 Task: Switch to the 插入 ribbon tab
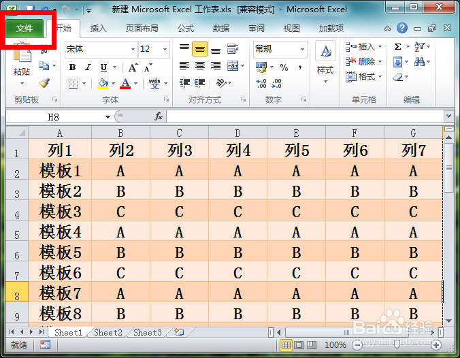[98, 29]
